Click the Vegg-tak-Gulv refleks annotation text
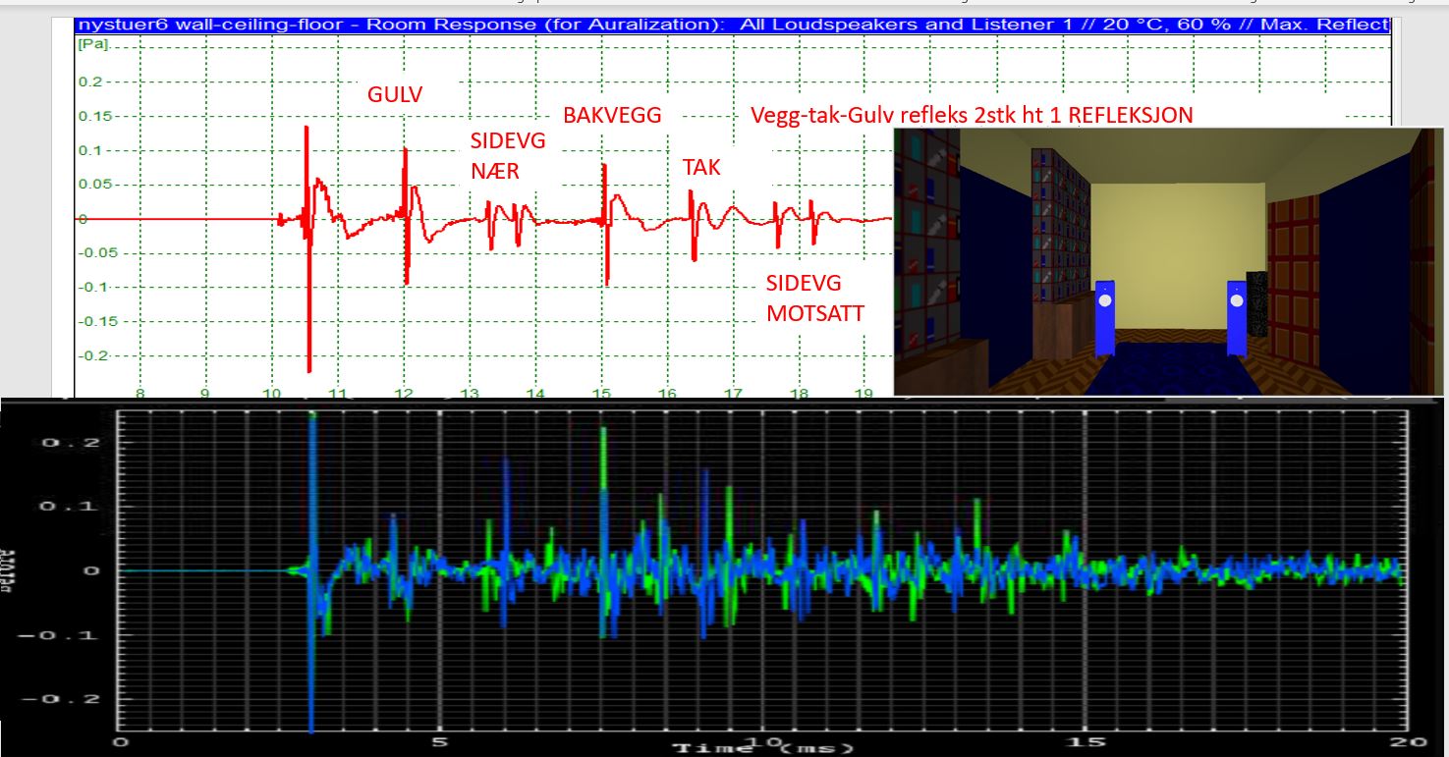This screenshot has height=757, width=1449. click(x=972, y=115)
